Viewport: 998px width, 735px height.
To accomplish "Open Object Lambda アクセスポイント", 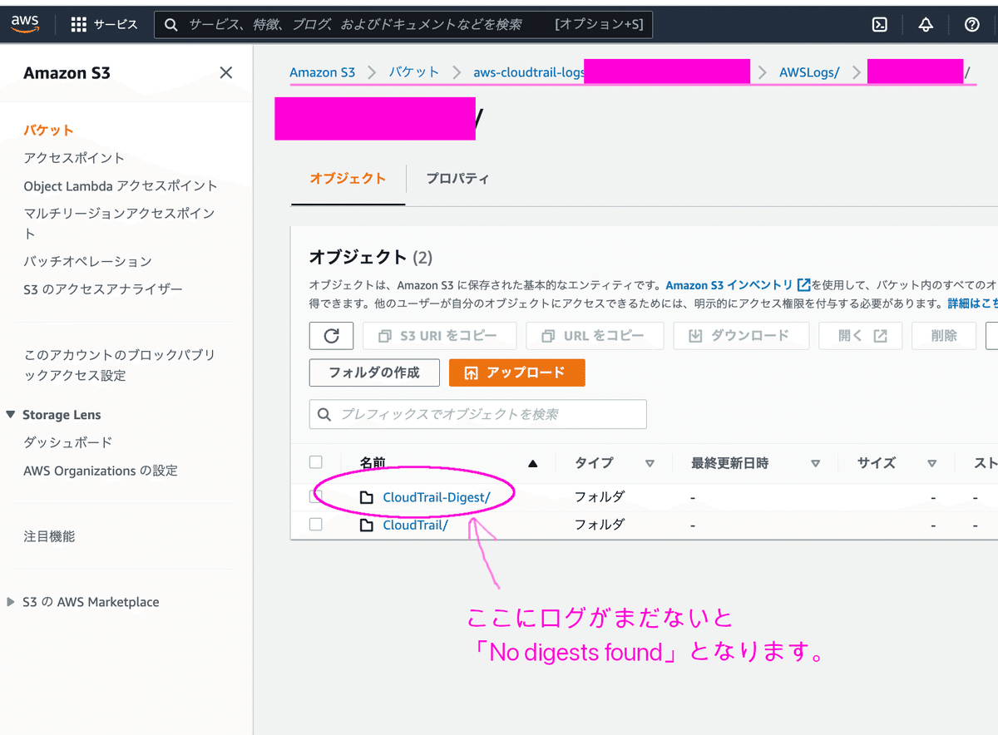I will click(121, 185).
